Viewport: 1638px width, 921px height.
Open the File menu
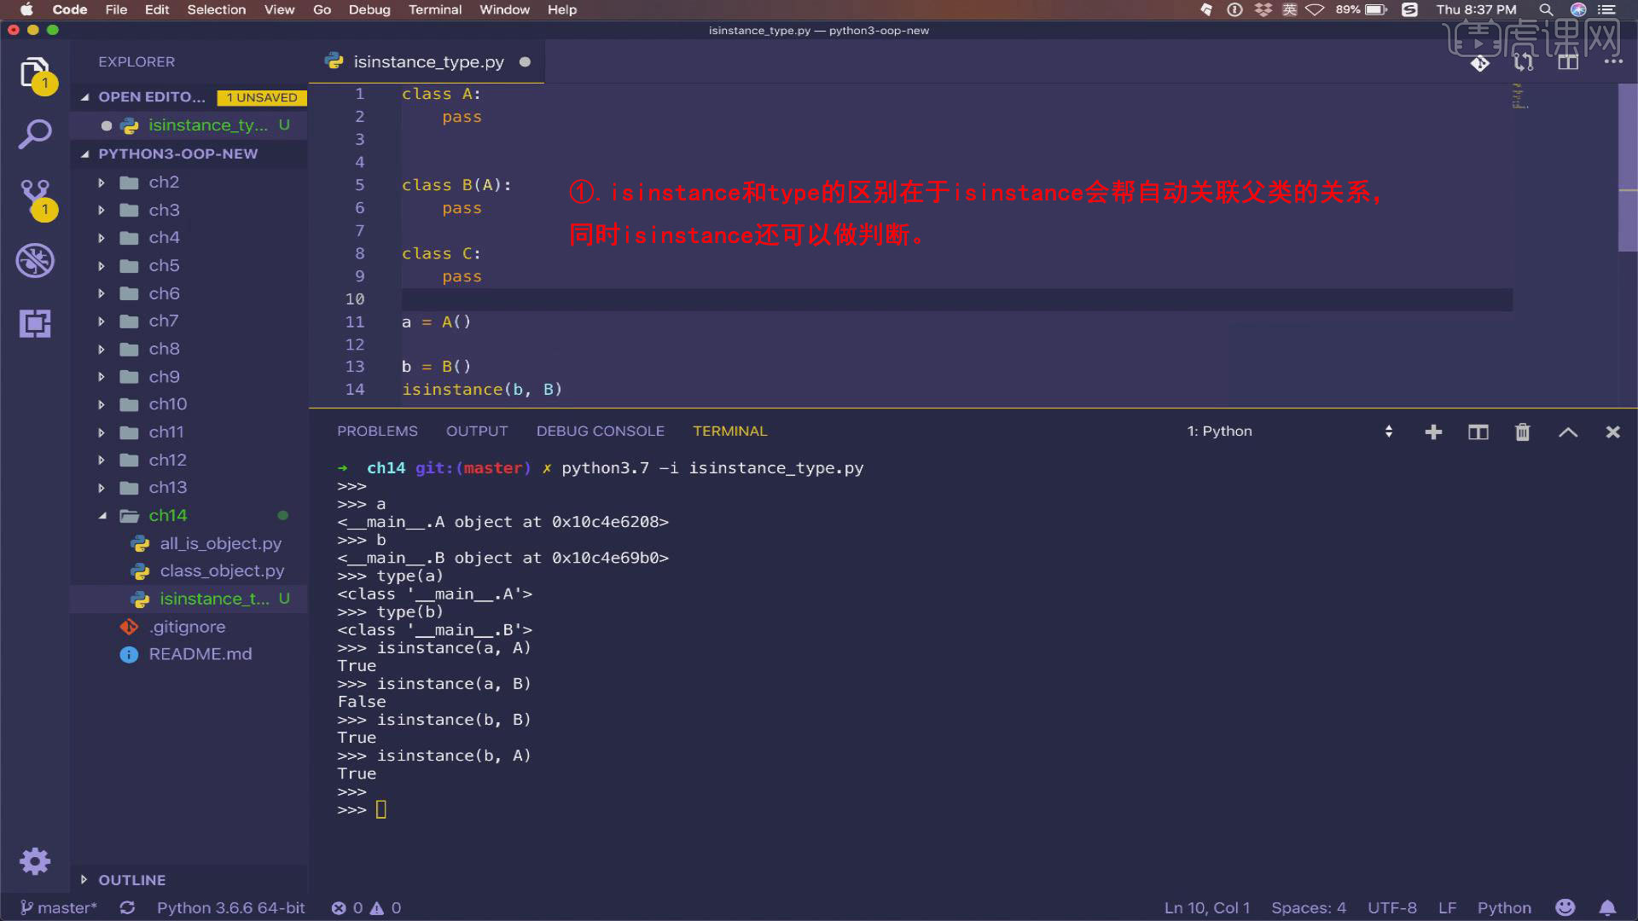point(116,9)
